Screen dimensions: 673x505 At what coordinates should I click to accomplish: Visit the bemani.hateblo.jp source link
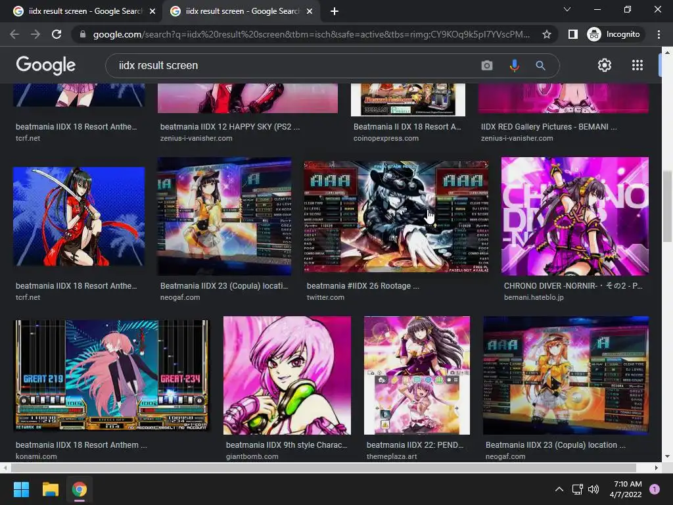tap(534, 297)
